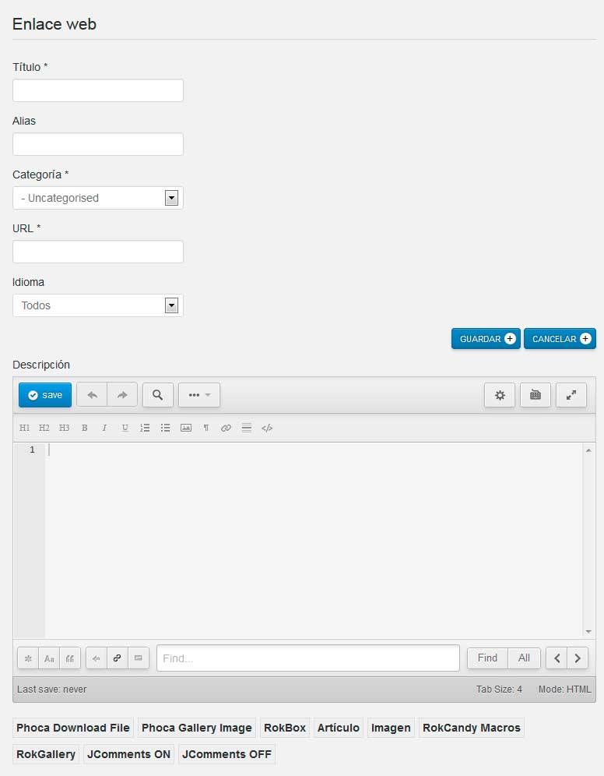
Task: Toggle whole word search option
Action: 70,658
